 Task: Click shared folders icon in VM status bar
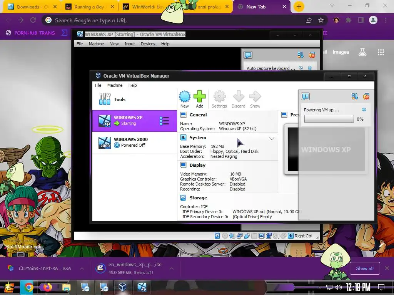point(254,236)
